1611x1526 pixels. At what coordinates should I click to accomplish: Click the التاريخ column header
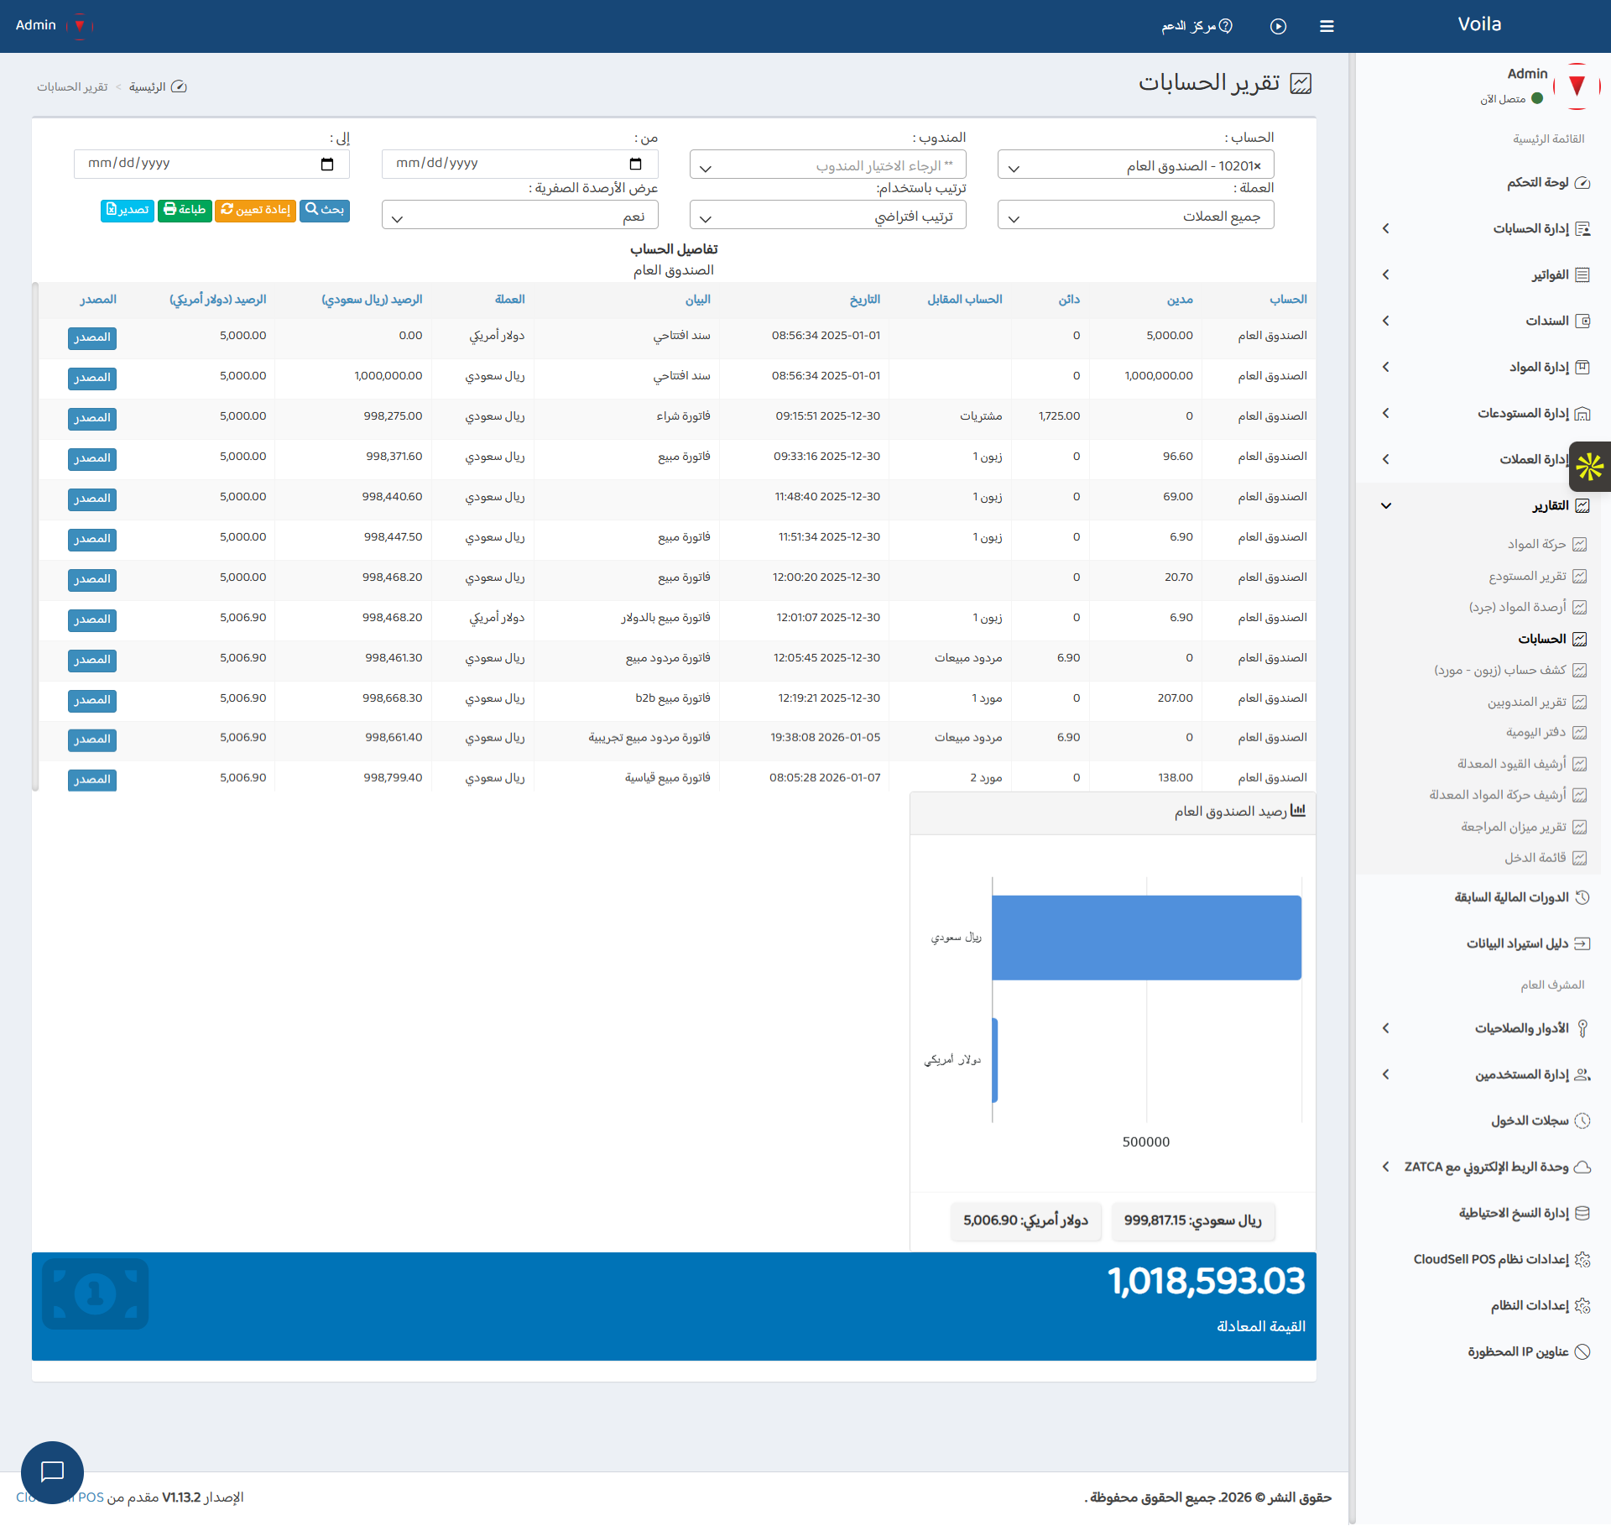tap(865, 300)
